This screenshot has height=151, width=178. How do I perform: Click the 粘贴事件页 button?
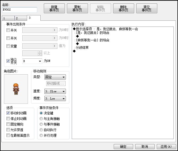(100, 8)
